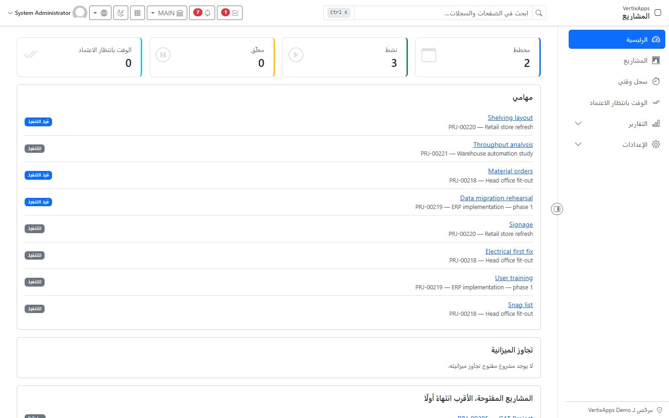The width and height of the screenshot is (669, 418).
Task: Open the tasks checklist with 1 badge
Action: (x=230, y=13)
